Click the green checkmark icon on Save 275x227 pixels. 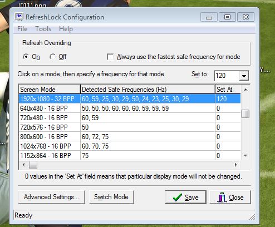click(x=178, y=198)
